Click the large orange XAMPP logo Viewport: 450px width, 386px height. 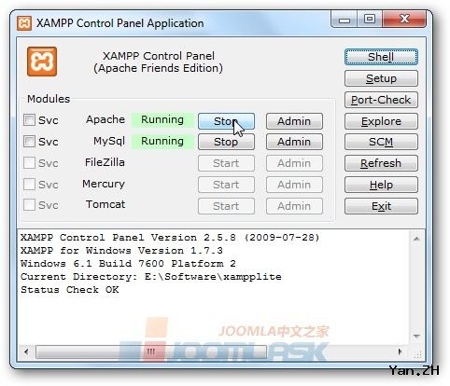[x=42, y=62]
